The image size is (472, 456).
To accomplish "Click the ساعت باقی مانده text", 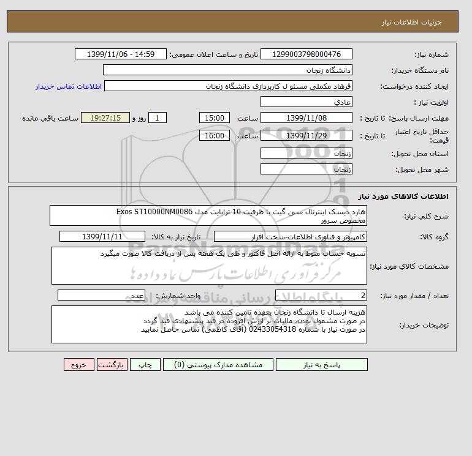I will point(50,118).
